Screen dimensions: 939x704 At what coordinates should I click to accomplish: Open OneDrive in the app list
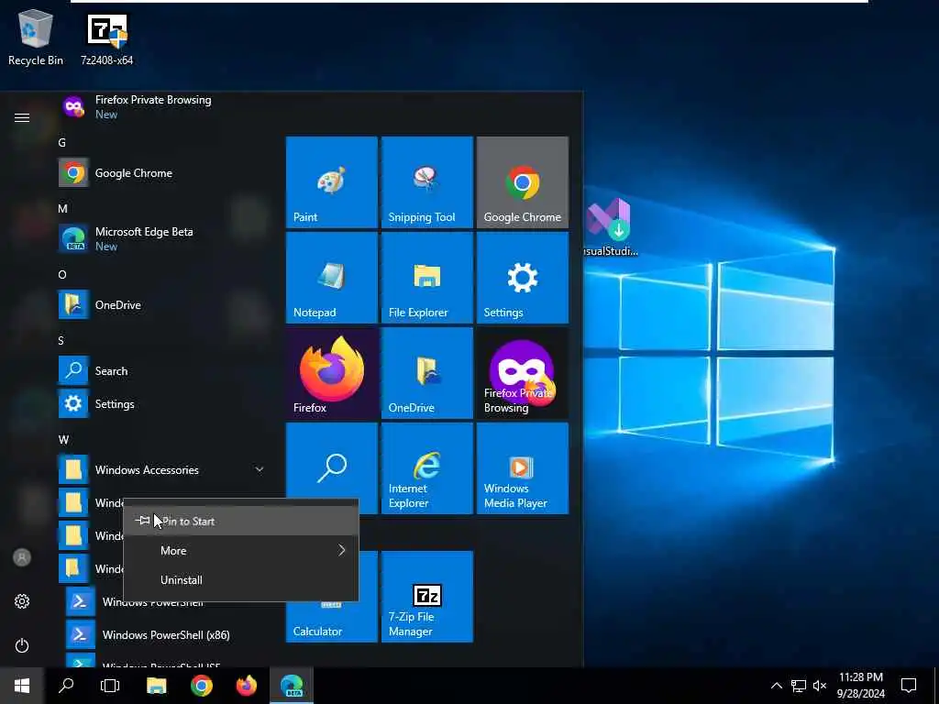pos(161,304)
